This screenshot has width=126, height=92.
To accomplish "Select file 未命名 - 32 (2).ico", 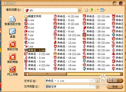I will pyautogui.click(x=96, y=50).
